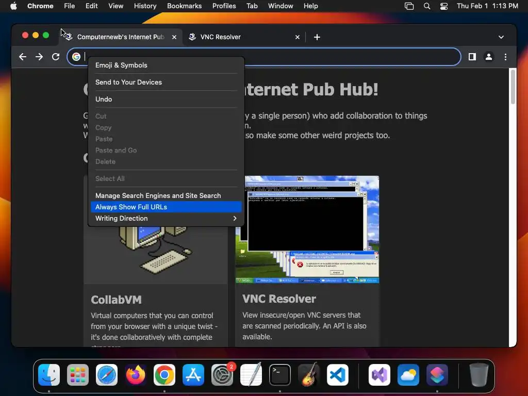Open Visual Studio Code from the Dock
528x396 pixels.
tap(337, 375)
